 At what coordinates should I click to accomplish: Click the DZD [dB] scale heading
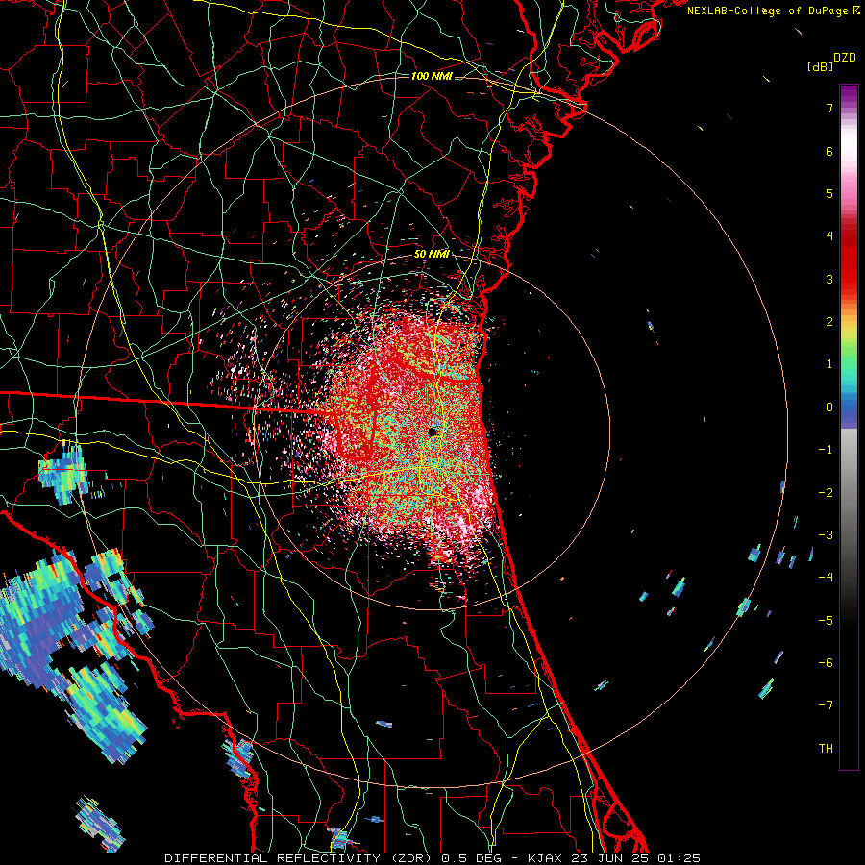(x=831, y=62)
